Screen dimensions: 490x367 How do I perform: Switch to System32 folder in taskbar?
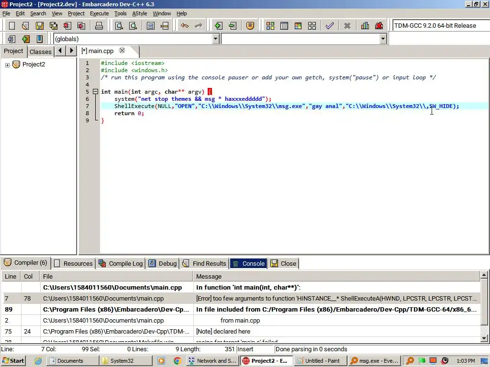coord(126,361)
